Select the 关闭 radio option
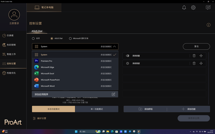The width and height of the screenshot is (215, 134). click(x=33, y=38)
